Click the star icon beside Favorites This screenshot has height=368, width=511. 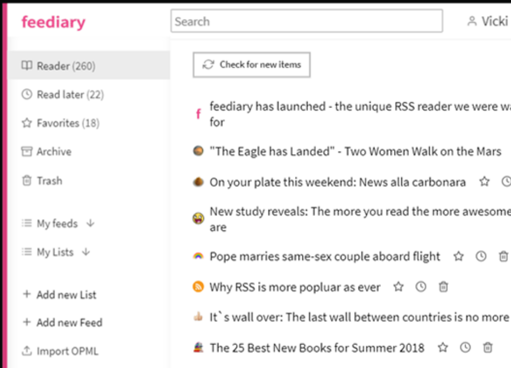[27, 123]
